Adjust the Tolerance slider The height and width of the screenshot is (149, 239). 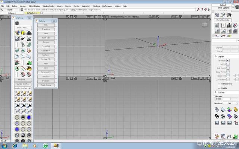point(230,99)
